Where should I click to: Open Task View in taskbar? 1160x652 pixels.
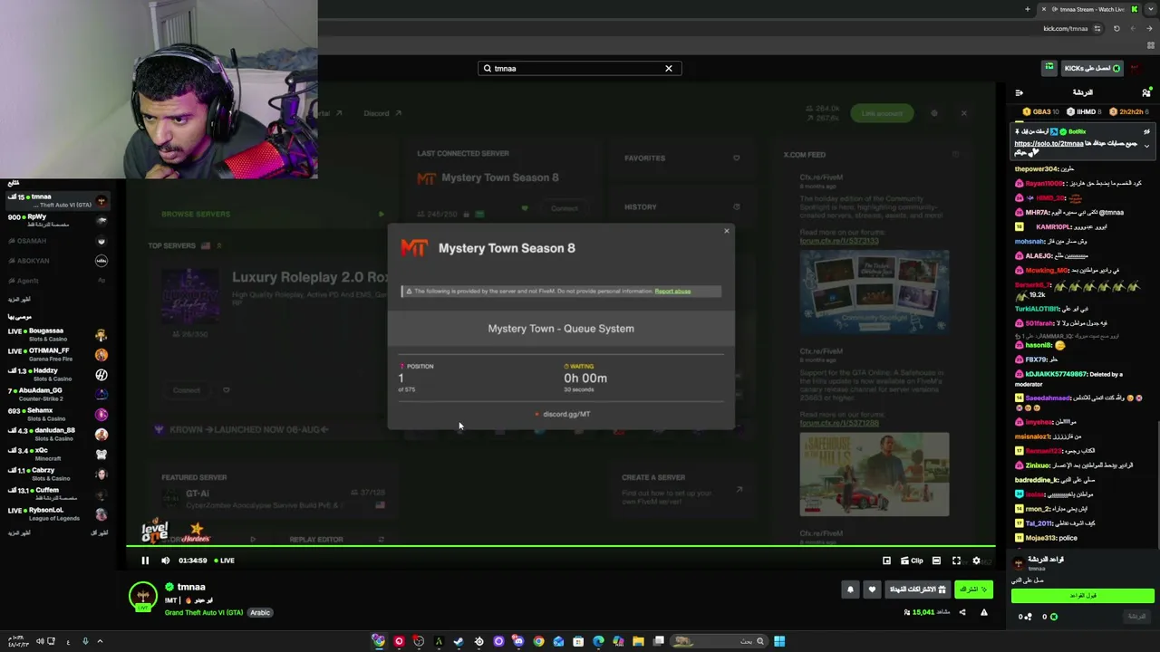coord(659,642)
